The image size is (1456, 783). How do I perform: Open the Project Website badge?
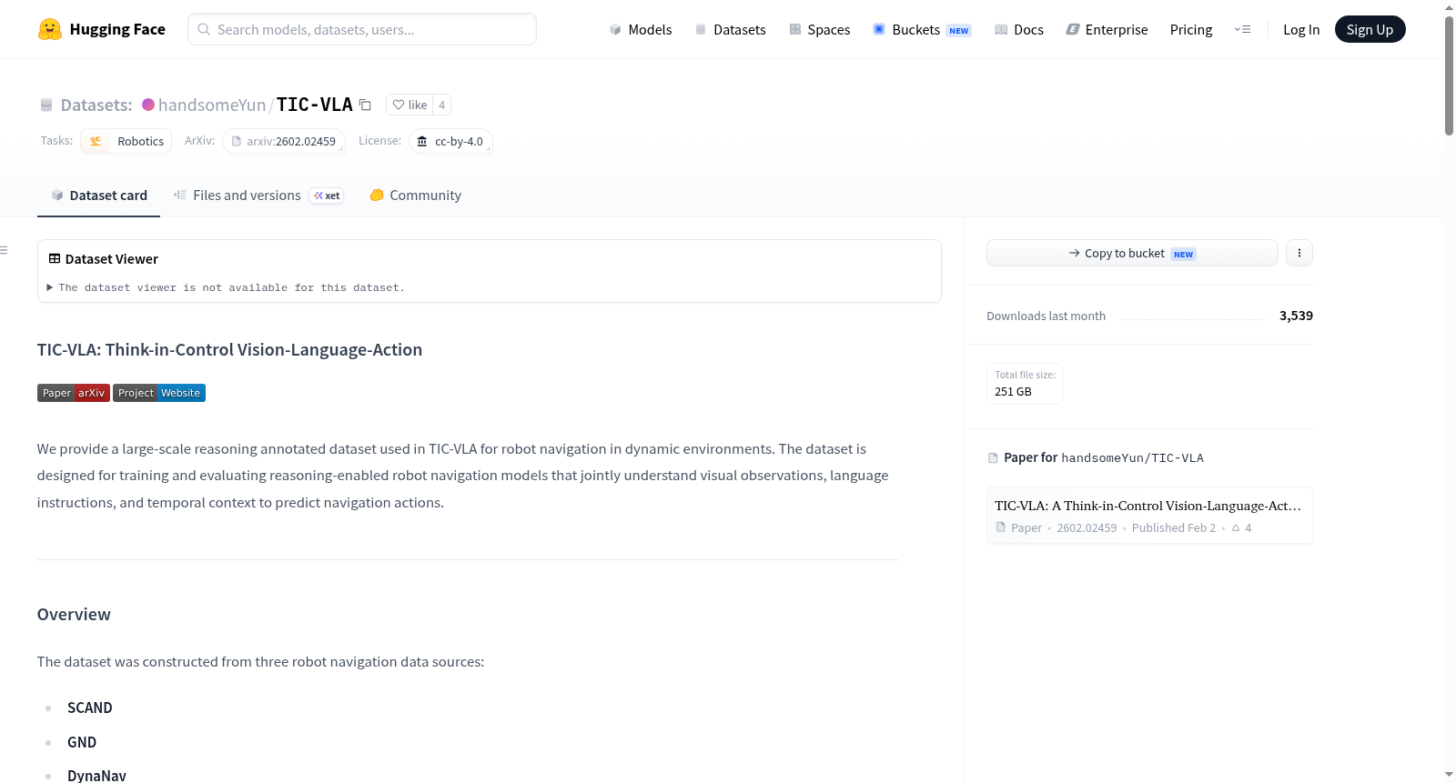coord(159,393)
